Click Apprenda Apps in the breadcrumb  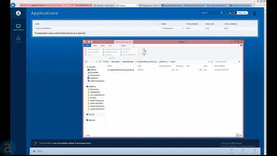[x=128, y=62]
